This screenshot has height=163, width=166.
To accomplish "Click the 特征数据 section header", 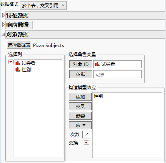I will [85, 16].
